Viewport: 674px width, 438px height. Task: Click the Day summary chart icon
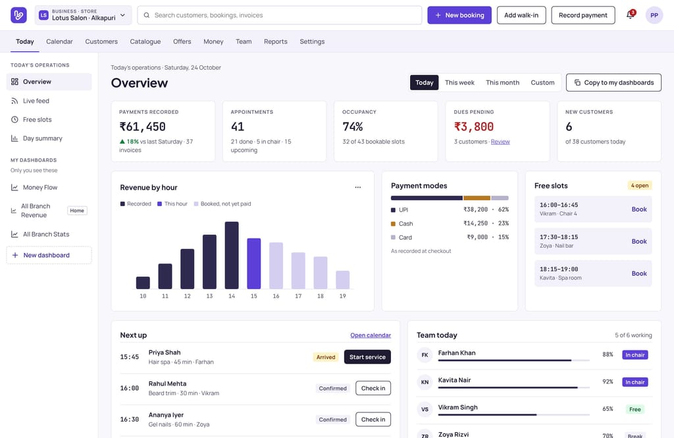pyautogui.click(x=14, y=138)
